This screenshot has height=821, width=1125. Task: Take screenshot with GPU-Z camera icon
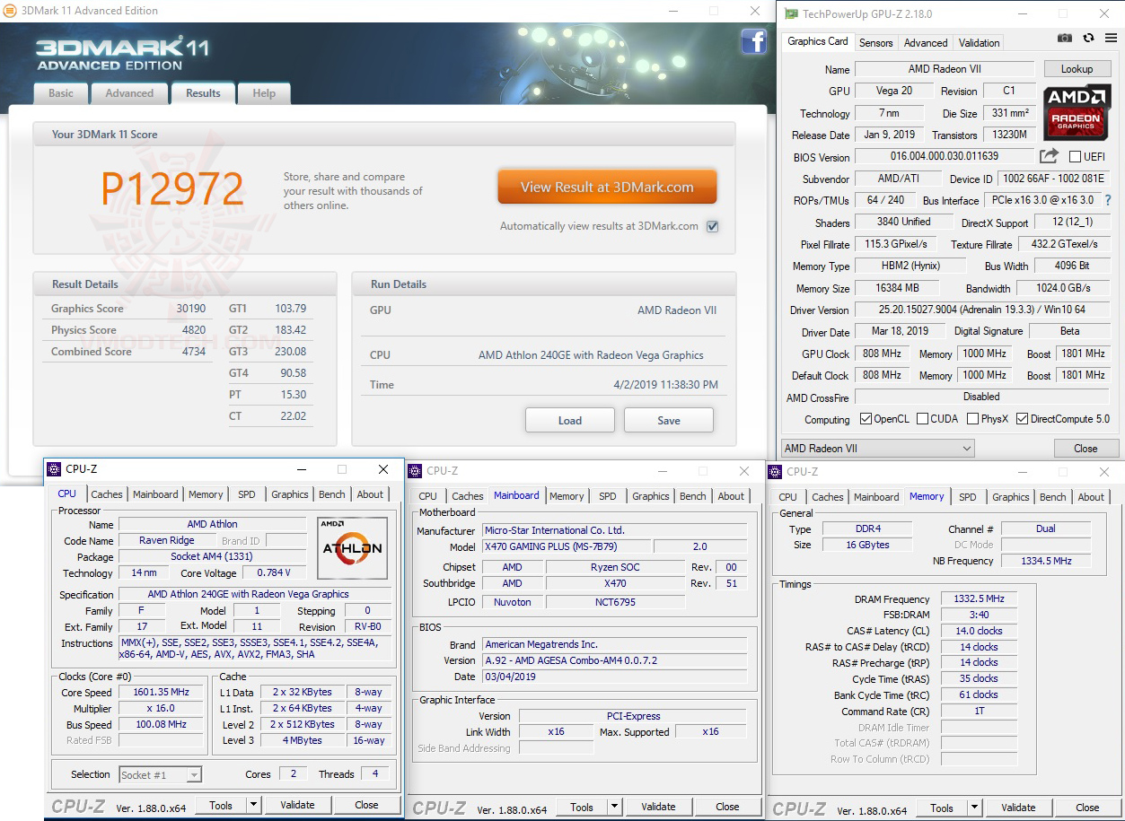1065,38
